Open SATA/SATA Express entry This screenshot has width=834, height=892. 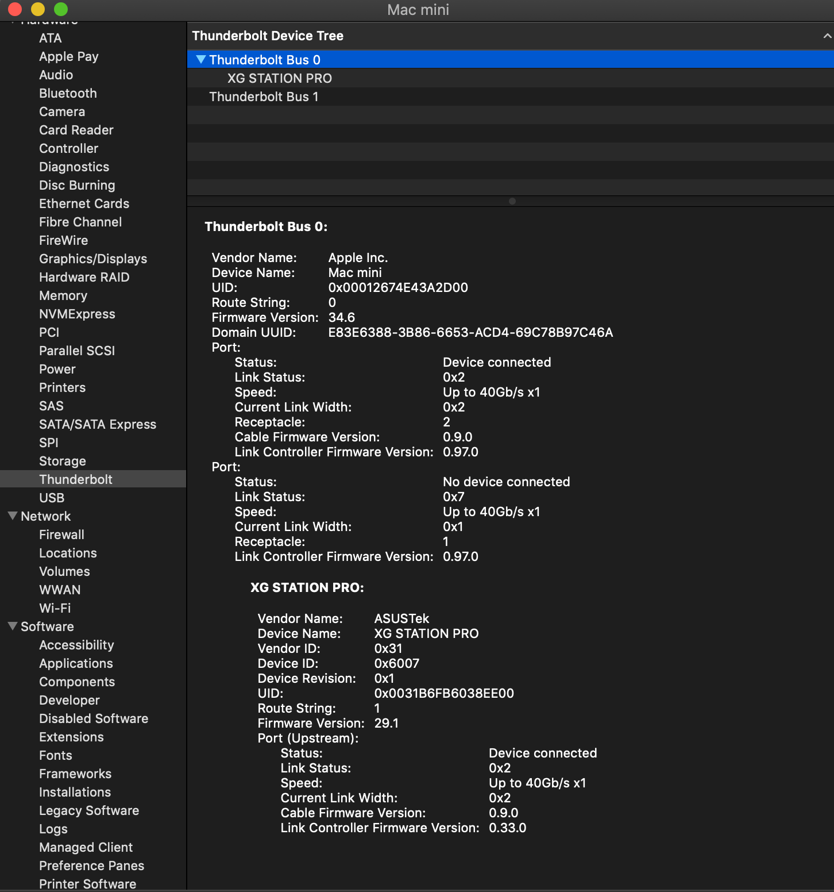click(x=98, y=424)
